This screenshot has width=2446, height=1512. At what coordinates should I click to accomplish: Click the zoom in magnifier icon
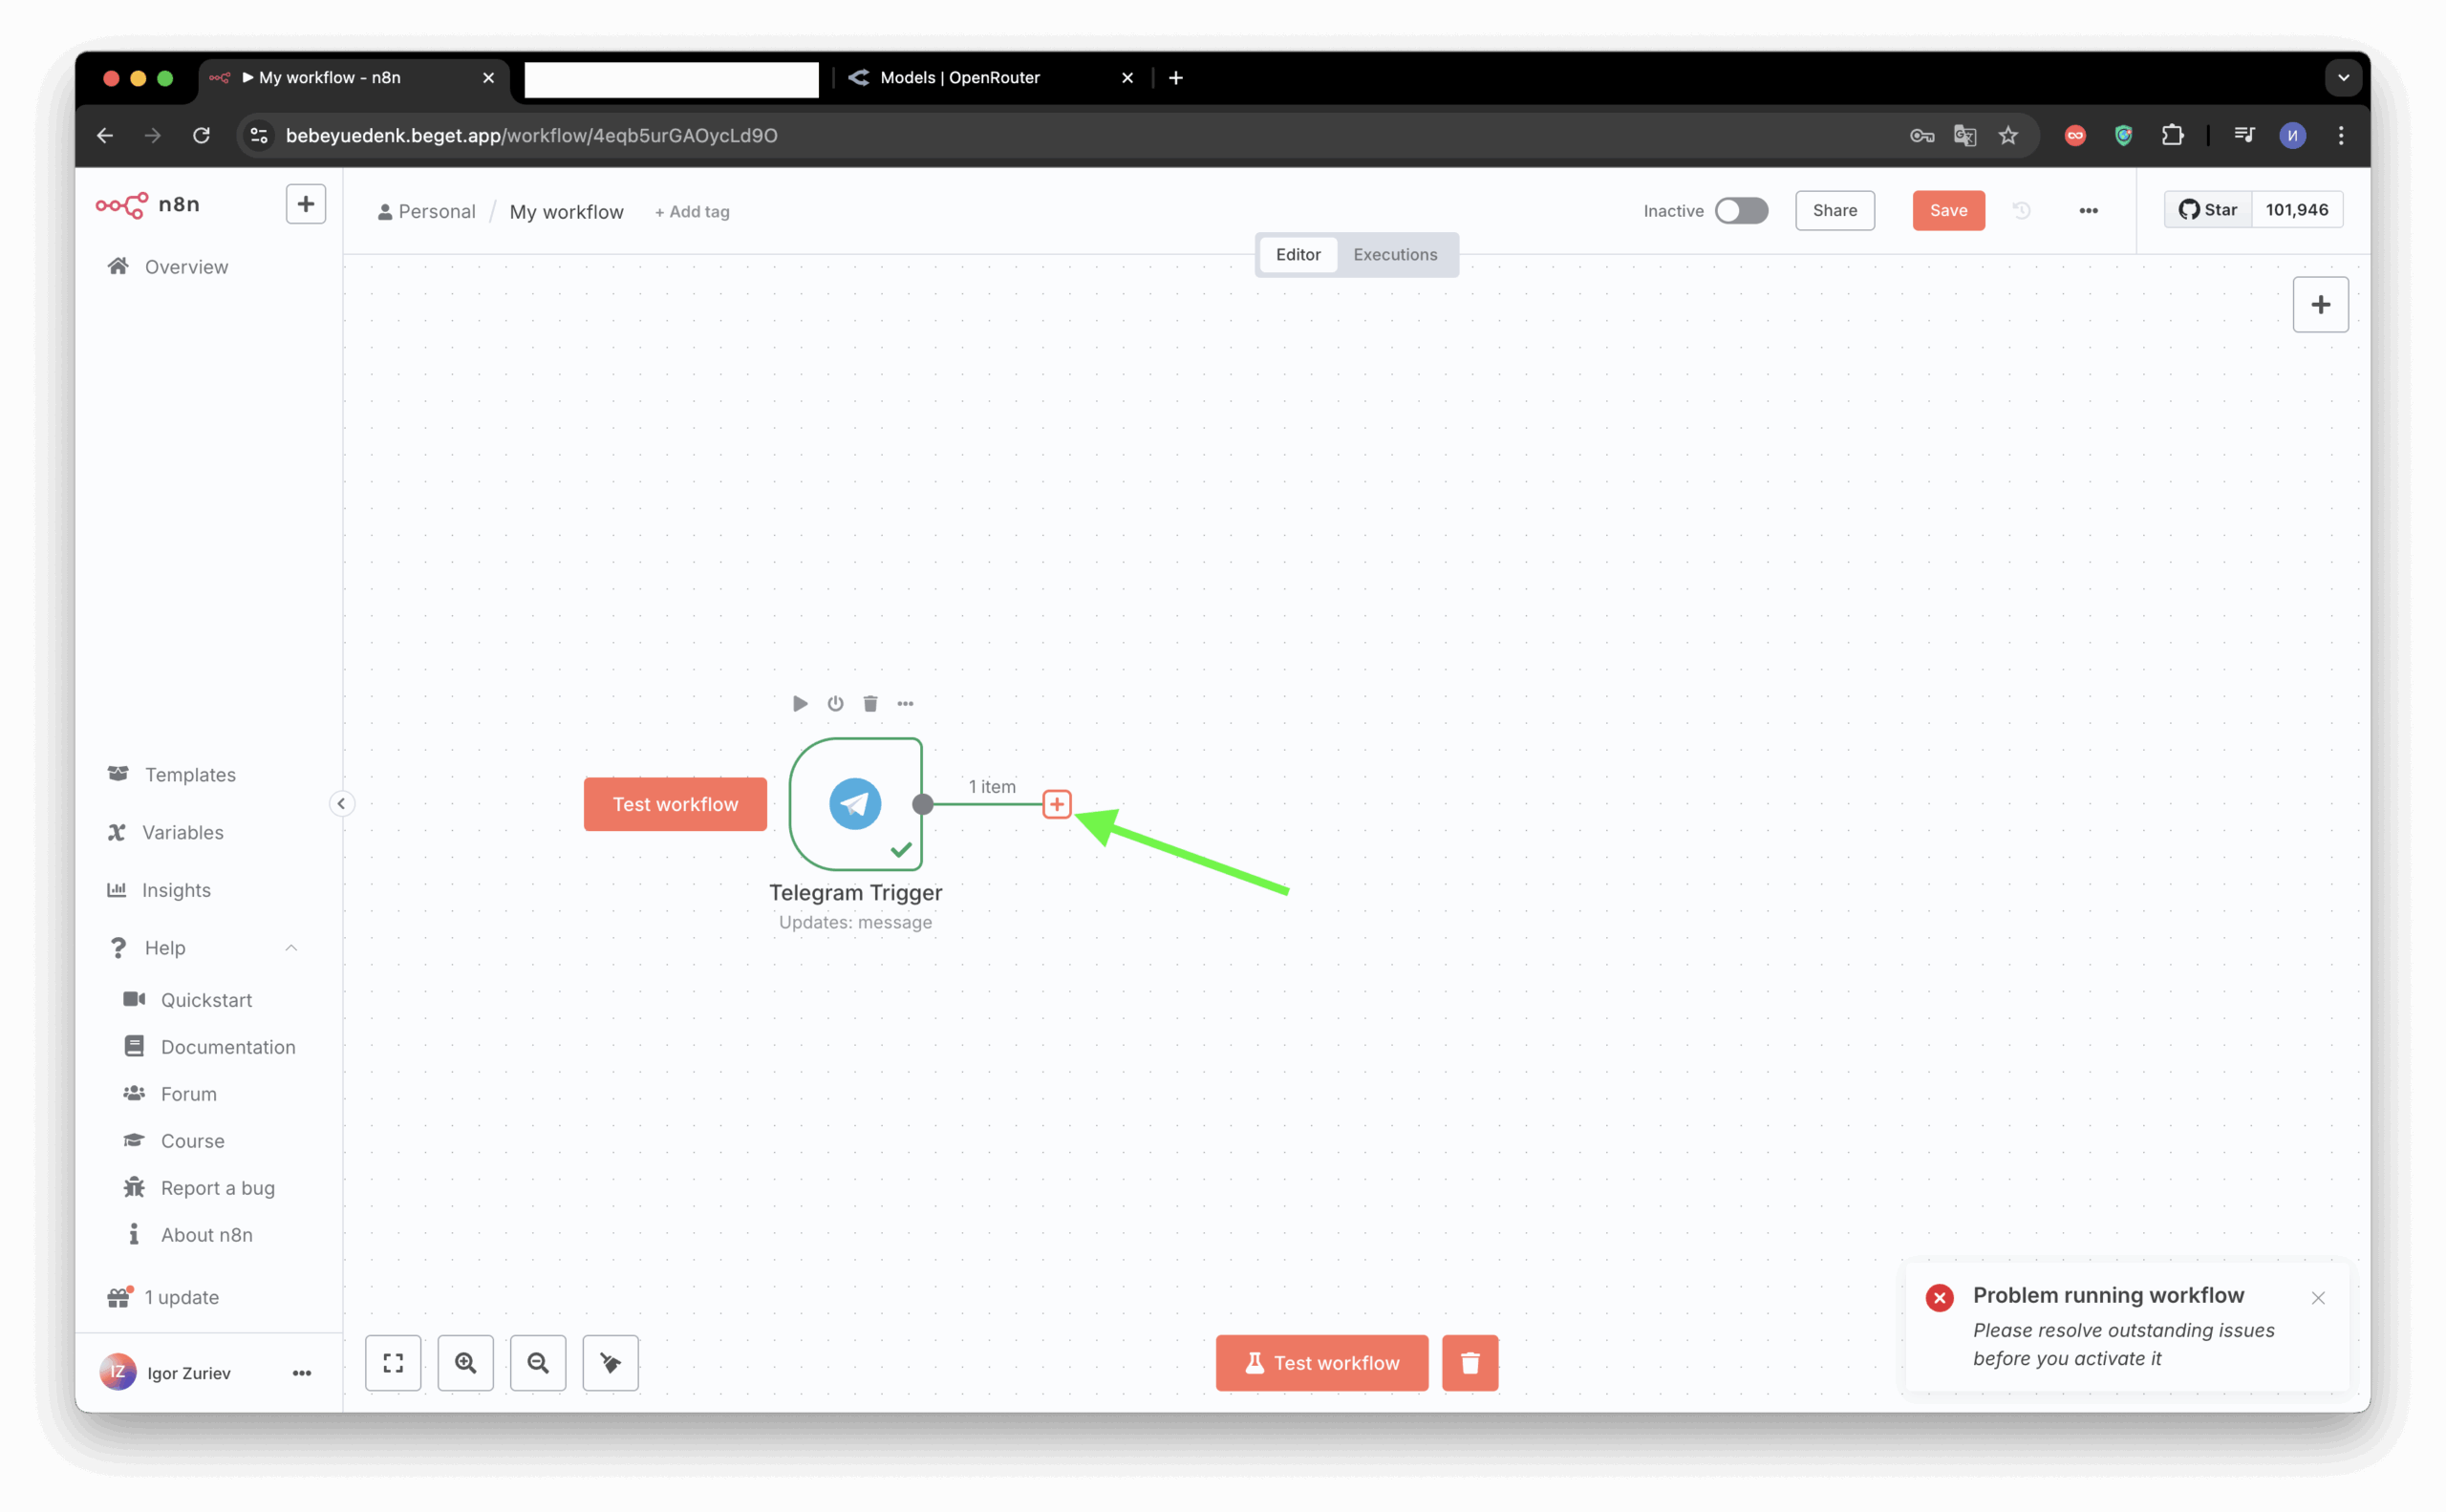465,1362
